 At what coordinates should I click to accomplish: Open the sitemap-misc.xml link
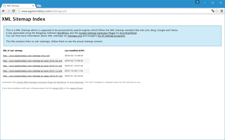[x=26, y=56]
